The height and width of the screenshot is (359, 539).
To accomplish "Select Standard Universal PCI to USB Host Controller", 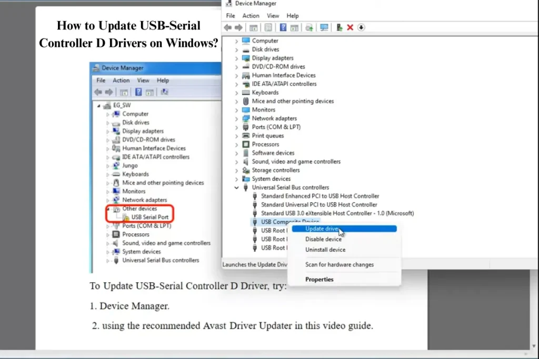I will click(318, 204).
